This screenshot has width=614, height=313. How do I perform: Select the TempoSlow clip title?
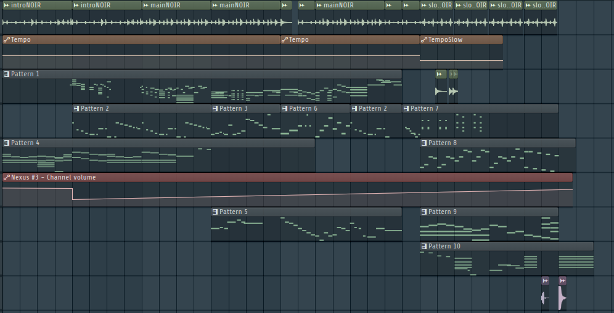pos(445,39)
